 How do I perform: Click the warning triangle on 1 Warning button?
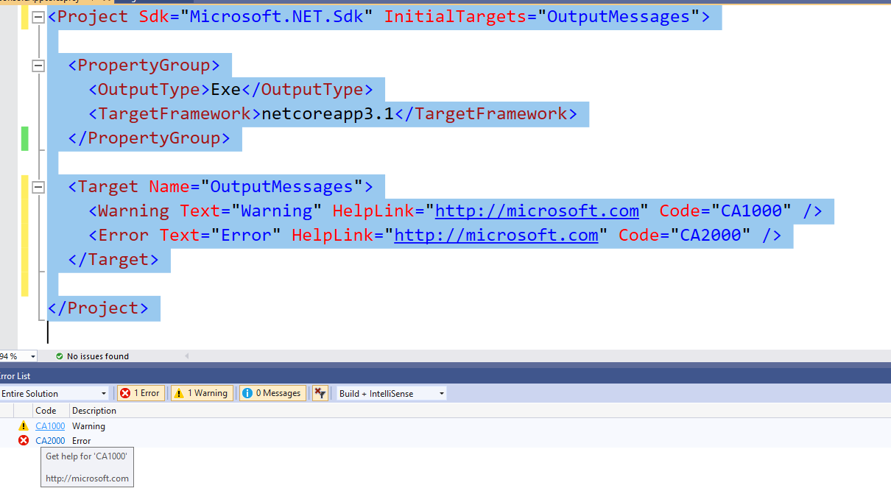(177, 392)
